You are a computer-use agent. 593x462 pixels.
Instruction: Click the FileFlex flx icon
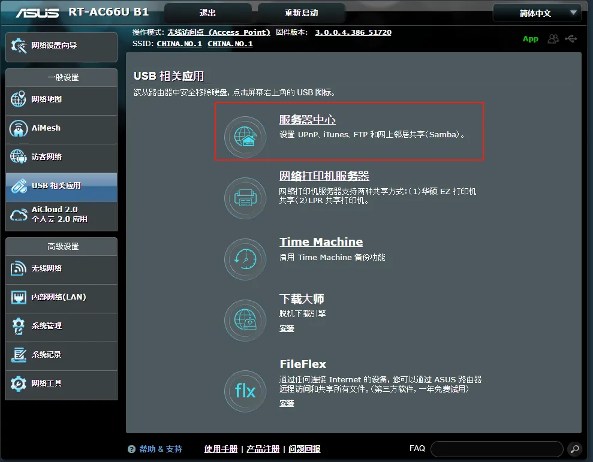pos(245,391)
